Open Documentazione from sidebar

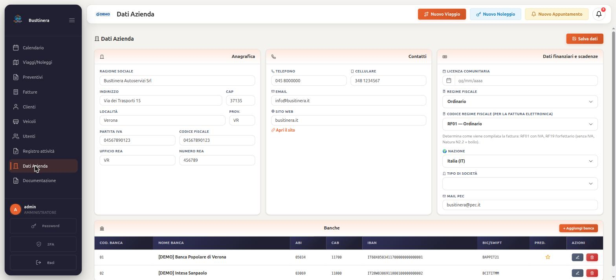(x=43, y=181)
